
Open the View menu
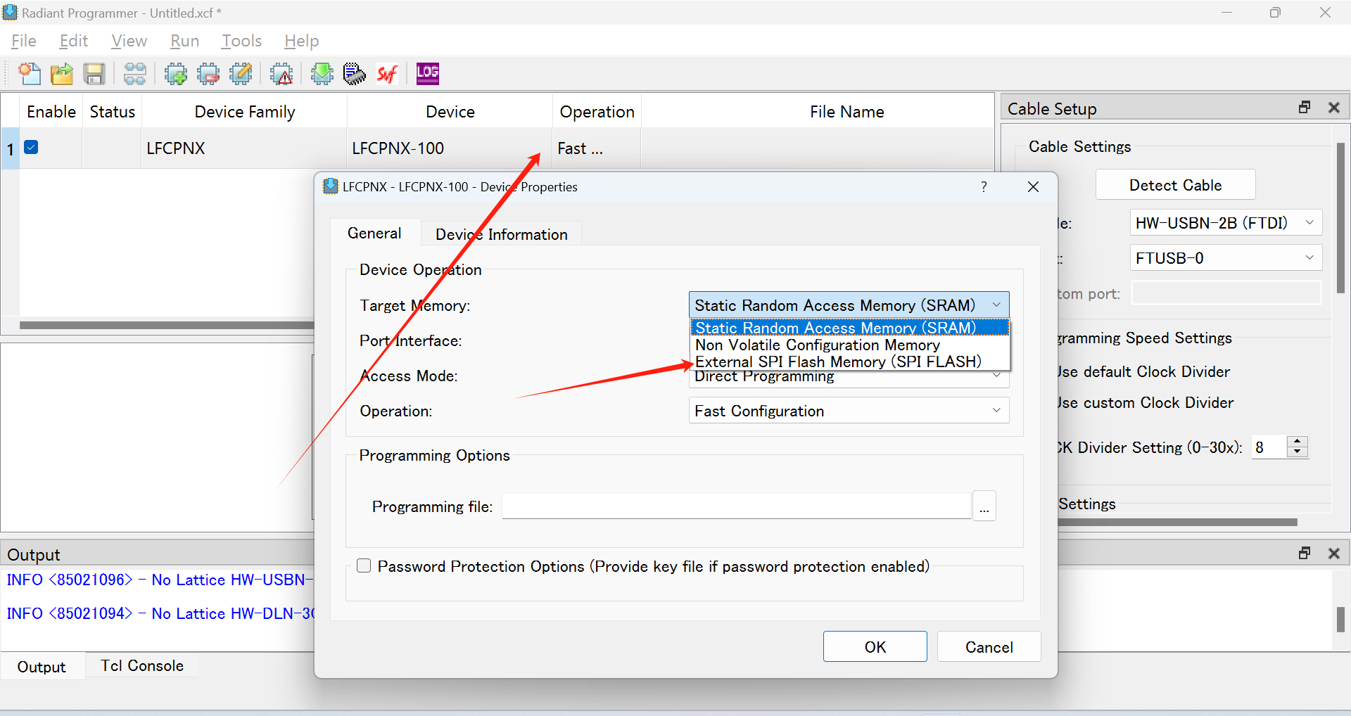coord(129,41)
